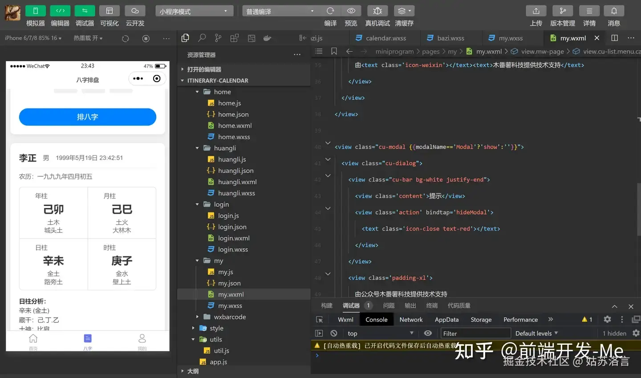Click the preview eye icon
The width and height of the screenshot is (641, 378).
point(351,11)
